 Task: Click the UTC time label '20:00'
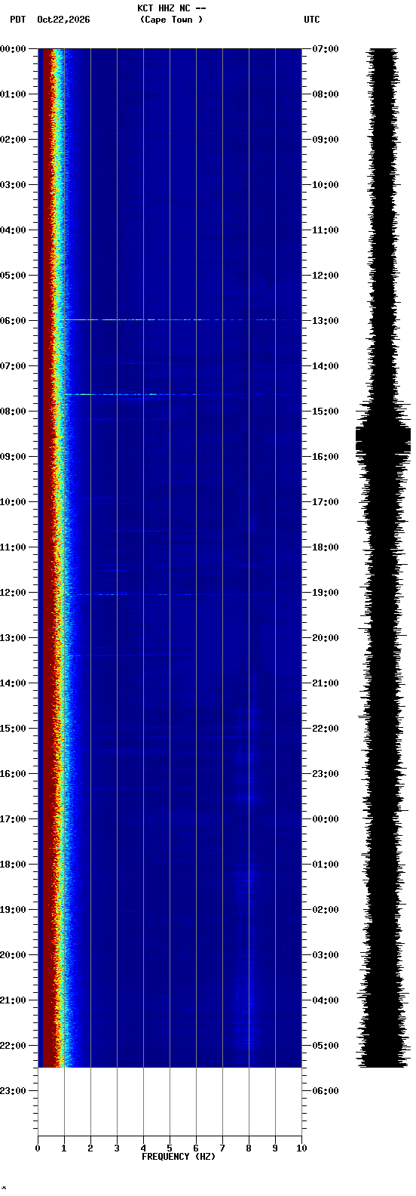(326, 638)
